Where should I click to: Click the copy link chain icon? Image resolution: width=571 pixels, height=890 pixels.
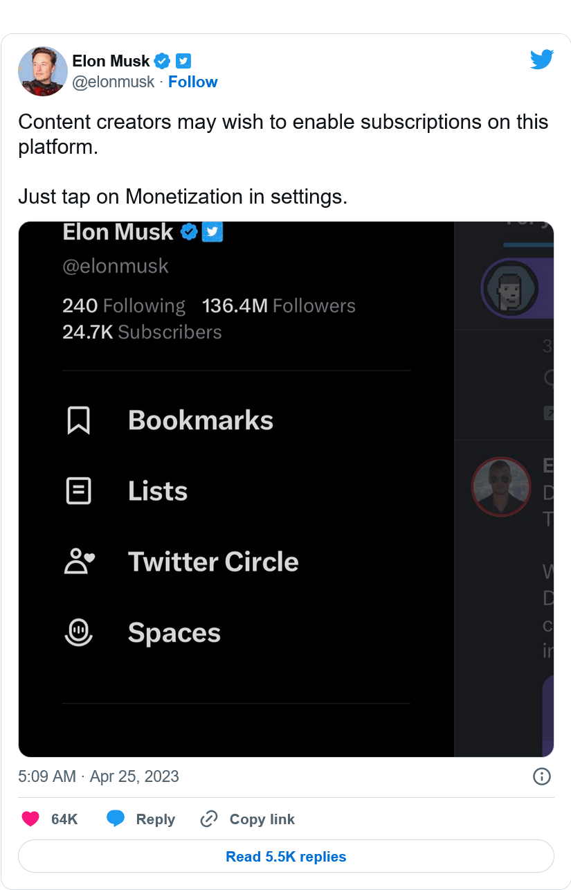[208, 819]
